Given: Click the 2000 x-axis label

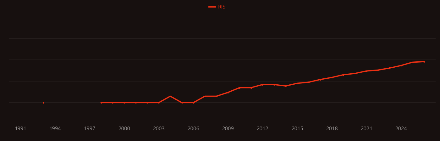Looking at the screenshot, I should [124, 129].
